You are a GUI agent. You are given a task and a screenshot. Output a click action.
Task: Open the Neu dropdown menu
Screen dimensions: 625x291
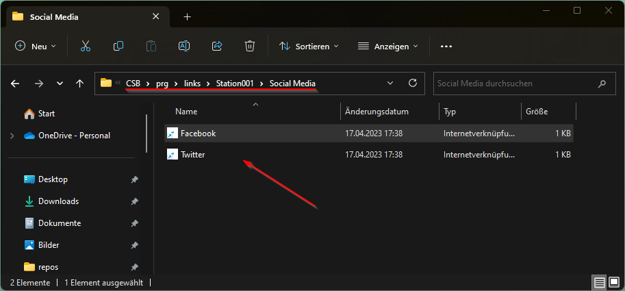point(36,47)
